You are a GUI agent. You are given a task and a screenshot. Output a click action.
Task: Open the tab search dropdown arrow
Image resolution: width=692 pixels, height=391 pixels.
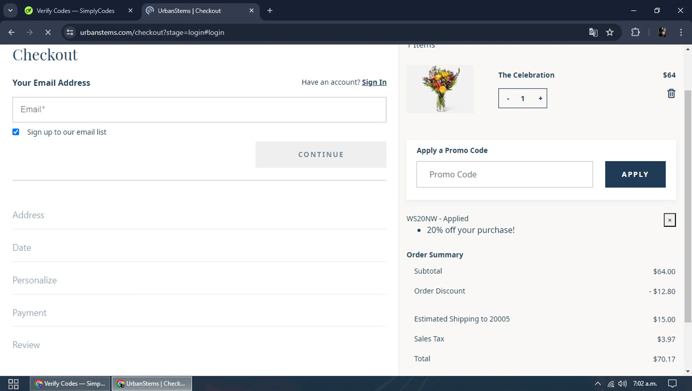[x=10, y=11]
